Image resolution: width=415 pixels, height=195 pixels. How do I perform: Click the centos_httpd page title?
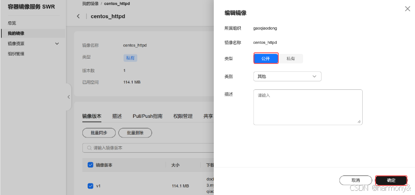coord(108,16)
